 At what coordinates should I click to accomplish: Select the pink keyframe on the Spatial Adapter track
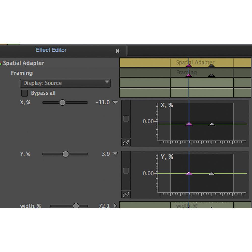point(189,65)
